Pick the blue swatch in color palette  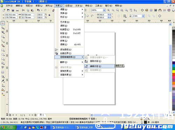(x=174, y=66)
